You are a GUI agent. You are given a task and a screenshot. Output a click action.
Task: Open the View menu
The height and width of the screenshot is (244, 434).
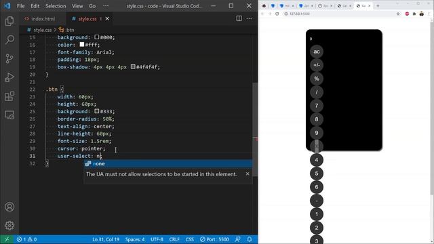77,6
